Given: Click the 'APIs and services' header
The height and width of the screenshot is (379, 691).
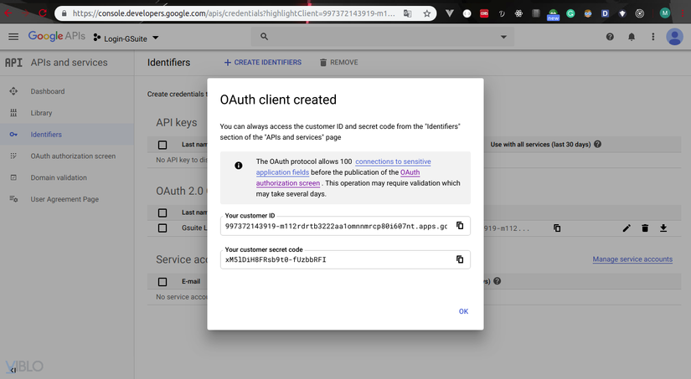Looking at the screenshot, I should coord(70,63).
